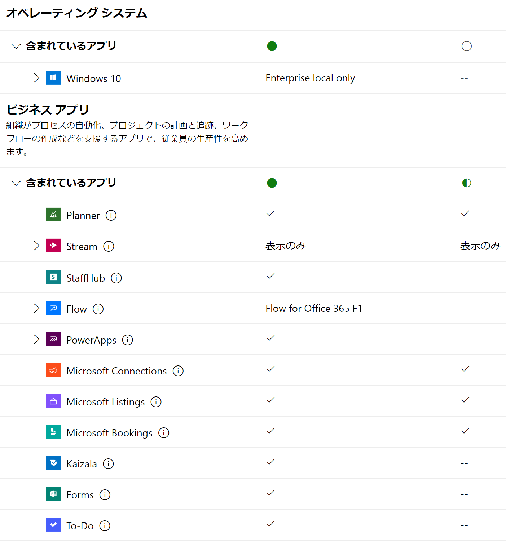This screenshot has height=543, width=506.
Task: Select 'Enterprise local only' text
Action: (310, 78)
